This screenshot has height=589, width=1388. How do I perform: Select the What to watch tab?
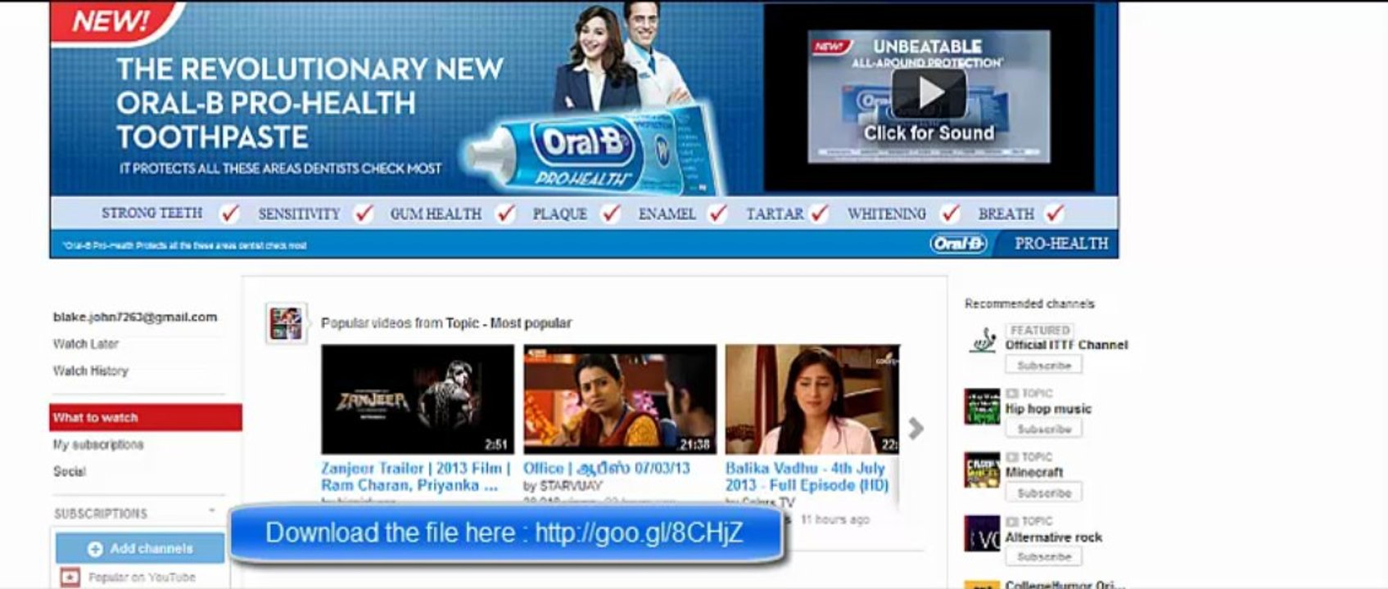(146, 417)
